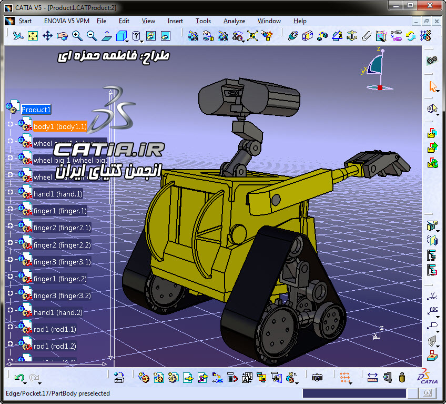
Task: Click the Capture camera icon
Action: coord(317,378)
